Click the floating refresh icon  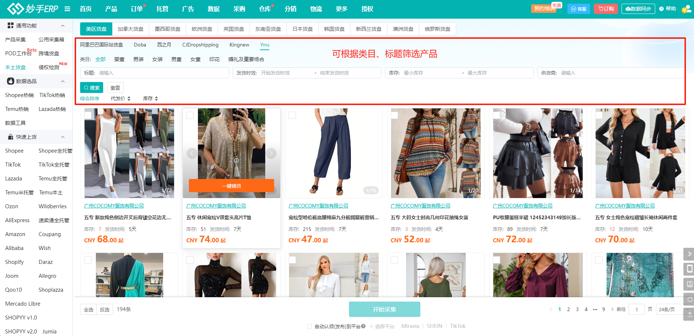coord(689,299)
